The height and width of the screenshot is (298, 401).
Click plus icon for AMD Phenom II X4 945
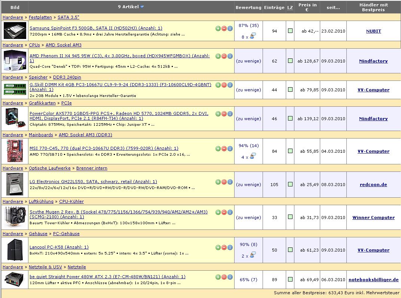218,56
